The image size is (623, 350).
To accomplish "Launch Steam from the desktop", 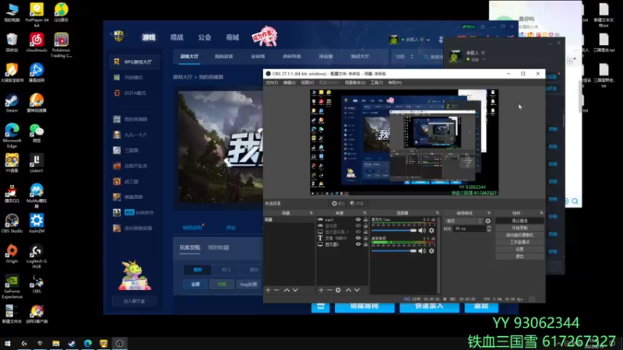I will click(12, 103).
